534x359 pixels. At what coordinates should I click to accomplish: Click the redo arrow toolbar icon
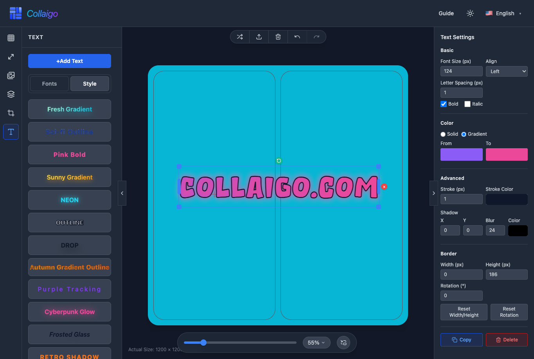pyautogui.click(x=316, y=37)
